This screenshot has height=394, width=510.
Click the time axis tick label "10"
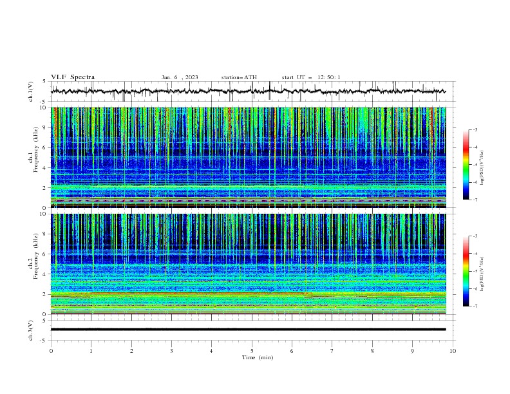click(453, 351)
